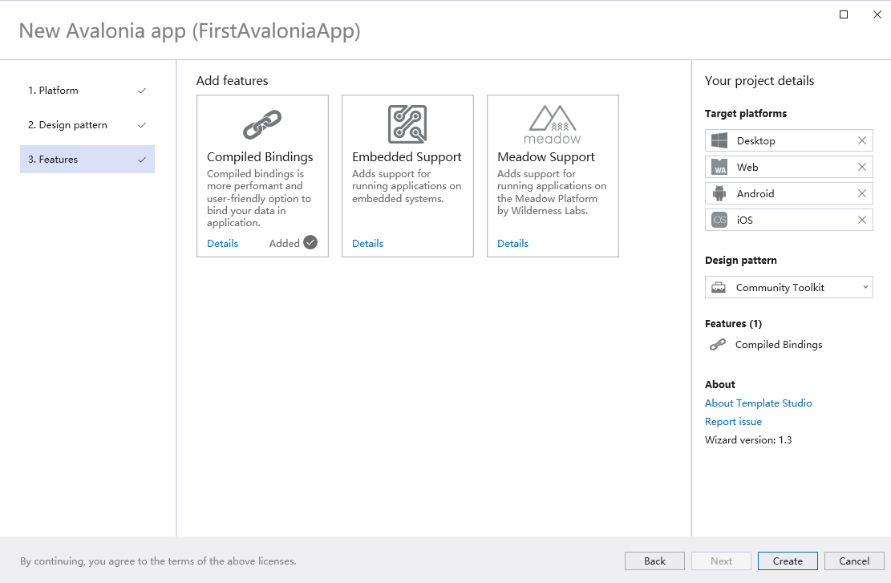The width and height of the screenshot is (891, 583).
Task: Click the Report issue link
Action: coord(733,422)
